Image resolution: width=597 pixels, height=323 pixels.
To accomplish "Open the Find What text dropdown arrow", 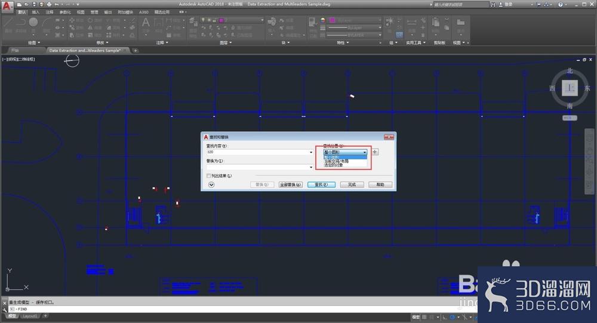I will pos(311,152).
